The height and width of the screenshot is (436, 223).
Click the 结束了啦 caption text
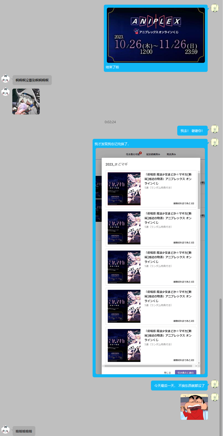(x=112, y=67)
